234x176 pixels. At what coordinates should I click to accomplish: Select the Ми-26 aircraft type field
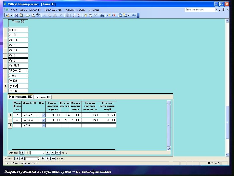[x=18, y=50]
